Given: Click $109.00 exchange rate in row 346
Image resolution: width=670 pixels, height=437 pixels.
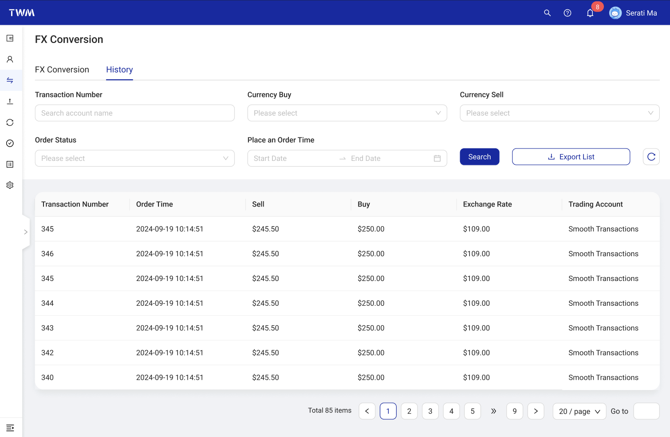Looking at the screenshot, I should (476, 254).
